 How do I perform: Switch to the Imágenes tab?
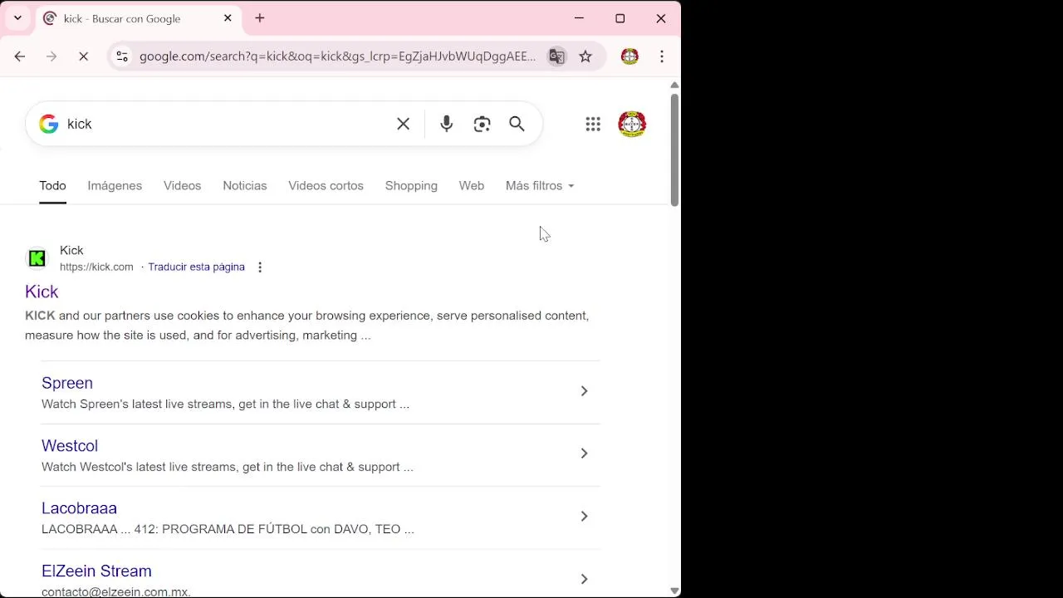pos(115,186)
